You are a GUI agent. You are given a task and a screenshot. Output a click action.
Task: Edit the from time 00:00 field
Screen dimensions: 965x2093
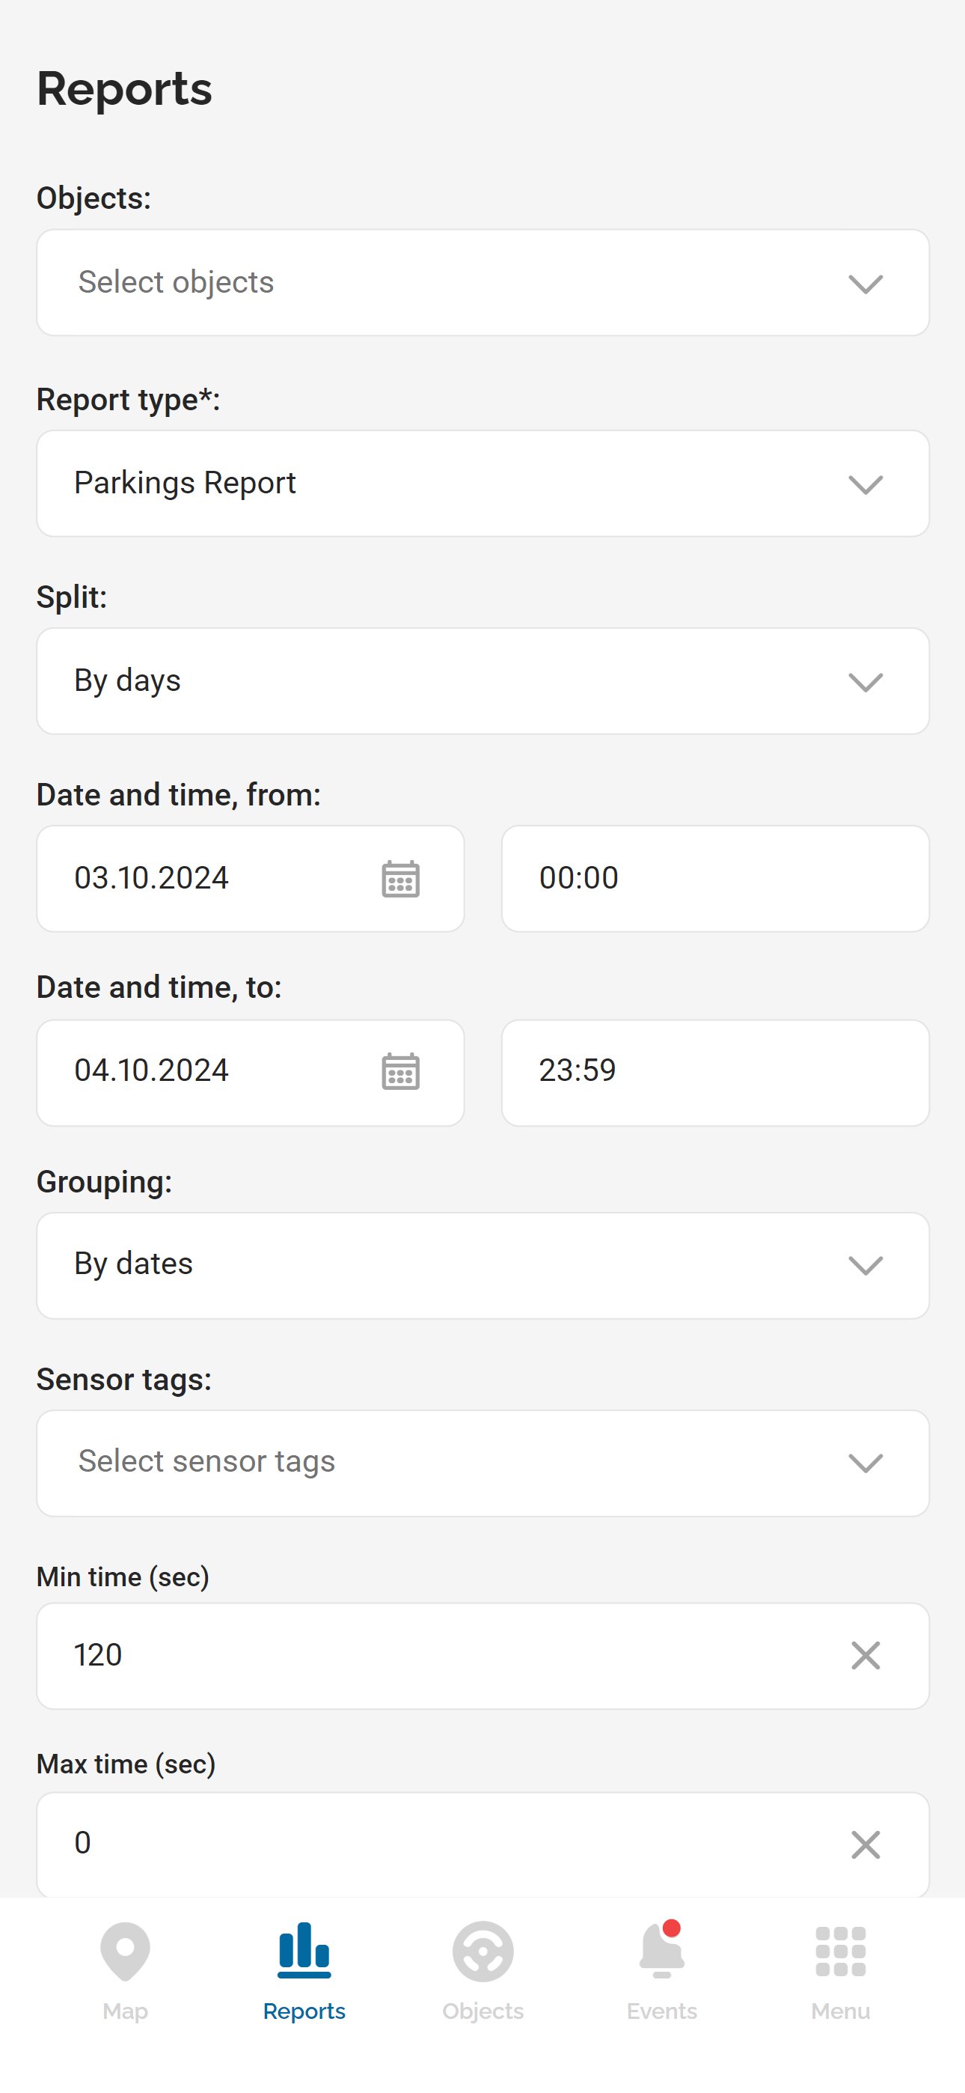[715, 878]
